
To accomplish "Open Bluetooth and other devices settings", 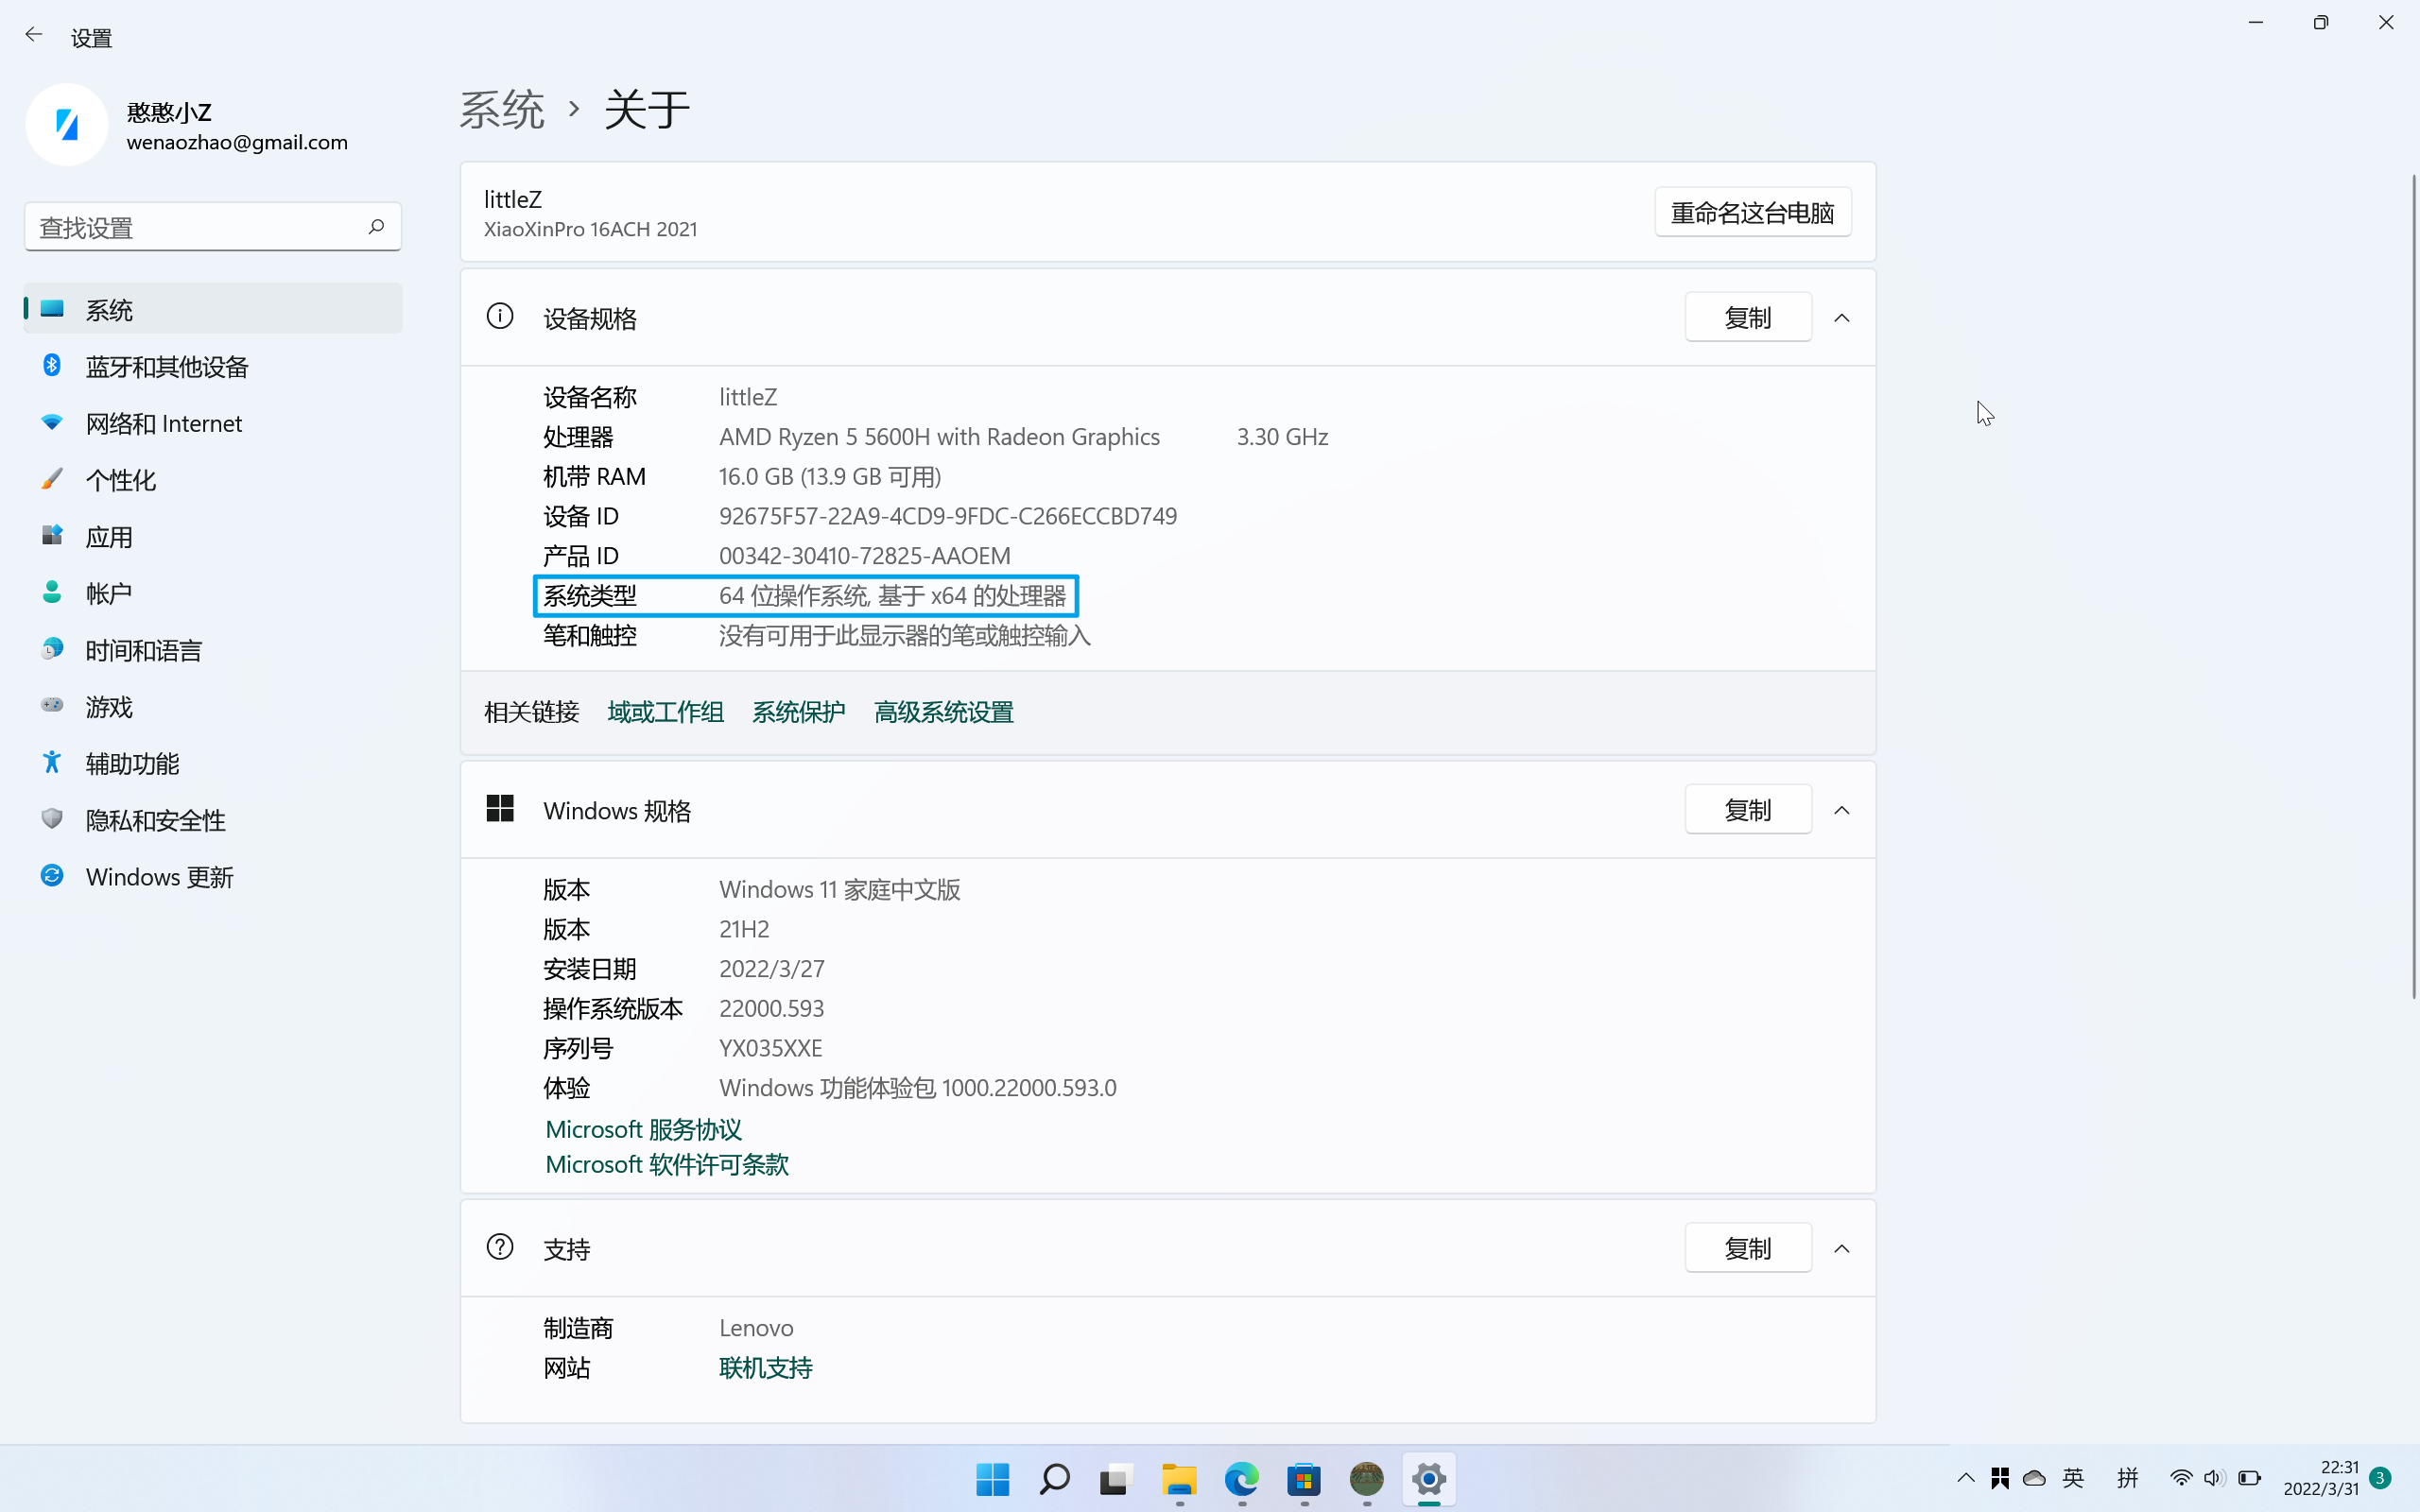I will point(166,367).
